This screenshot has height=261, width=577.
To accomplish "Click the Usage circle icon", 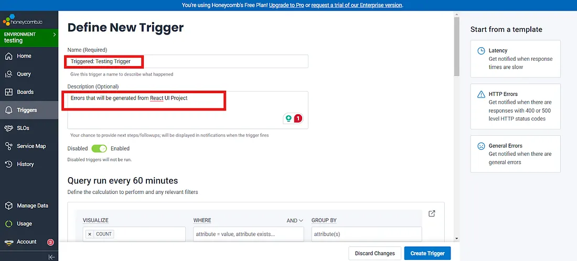I will 8,224.
